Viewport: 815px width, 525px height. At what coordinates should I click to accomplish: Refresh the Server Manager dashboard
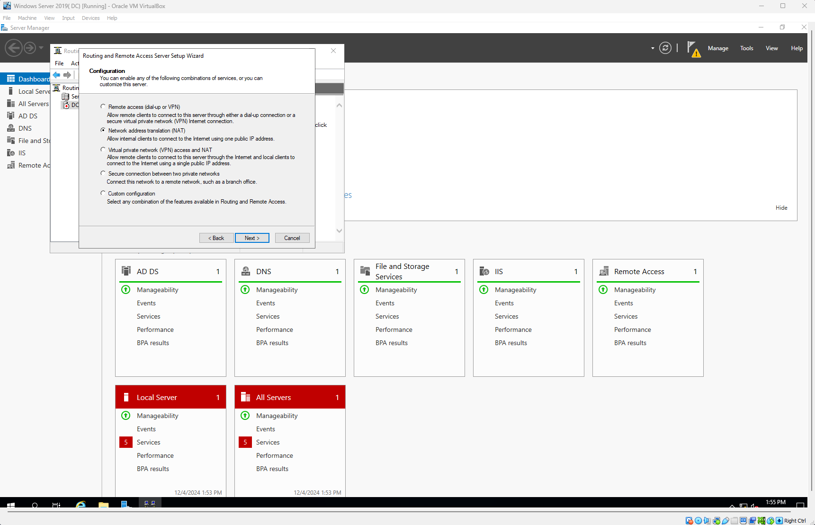665,48
